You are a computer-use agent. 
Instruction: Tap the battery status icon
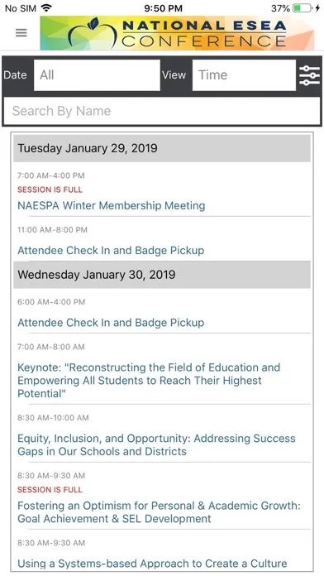click(x=303, y=8)
